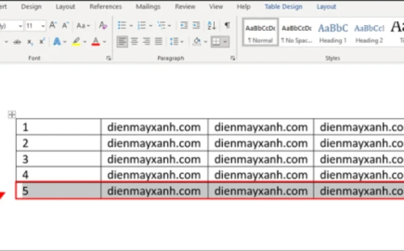The image size is (404, 251).
Task: Open the table tools Layout tab
Action: (x=326, y=7)
